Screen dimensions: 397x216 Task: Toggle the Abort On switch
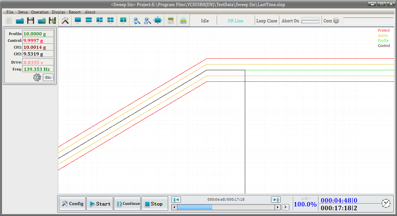pos(310,21)
